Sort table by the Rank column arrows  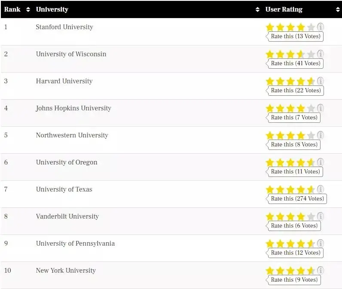[28, 9]
